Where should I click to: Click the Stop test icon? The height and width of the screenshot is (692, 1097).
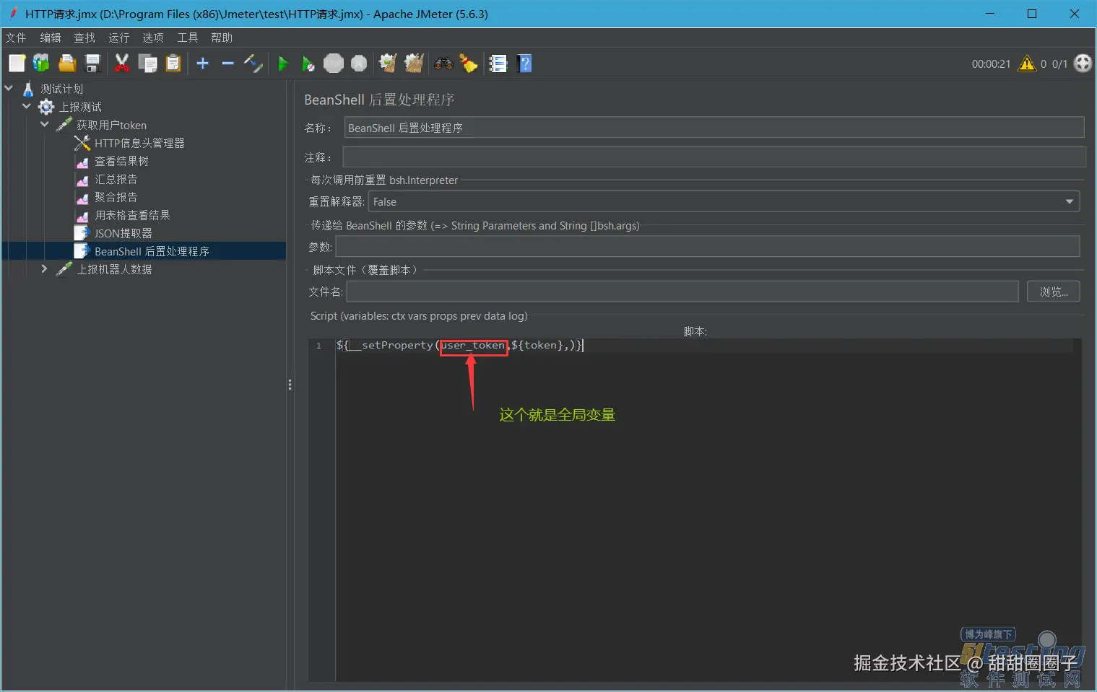tap(334, 63)
